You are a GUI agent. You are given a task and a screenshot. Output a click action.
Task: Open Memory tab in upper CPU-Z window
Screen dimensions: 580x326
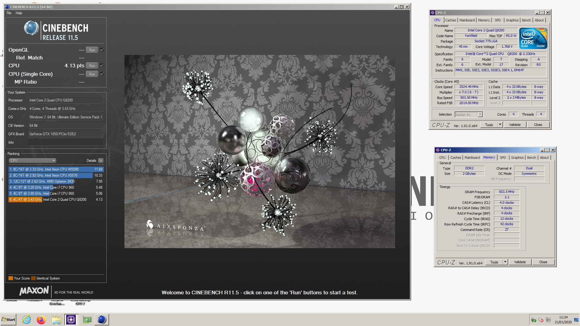(x=484, y=20)
